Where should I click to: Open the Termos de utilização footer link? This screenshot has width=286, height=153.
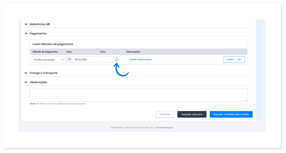[x=164, y=127]
